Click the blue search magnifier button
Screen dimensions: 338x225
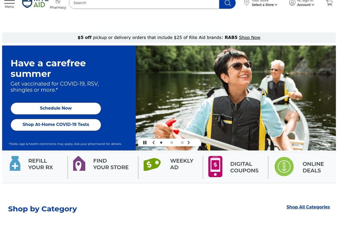point(227,3)
